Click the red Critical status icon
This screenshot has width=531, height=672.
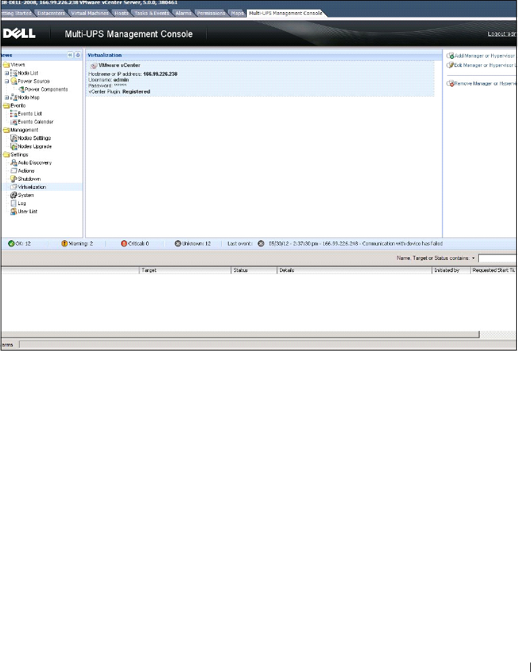(x=124, y=244)
